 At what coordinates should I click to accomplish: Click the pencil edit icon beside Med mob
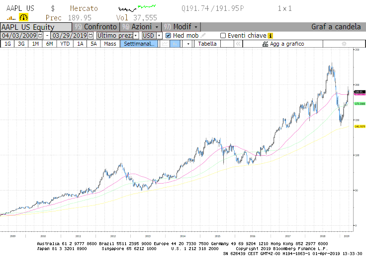[x=203, y=35]
